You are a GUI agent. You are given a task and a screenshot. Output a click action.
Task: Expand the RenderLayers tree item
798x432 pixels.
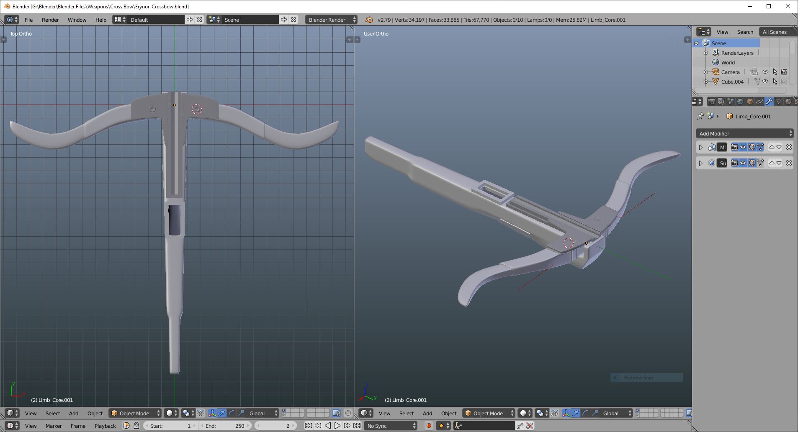pyautogui.click(x=706, y=53)
